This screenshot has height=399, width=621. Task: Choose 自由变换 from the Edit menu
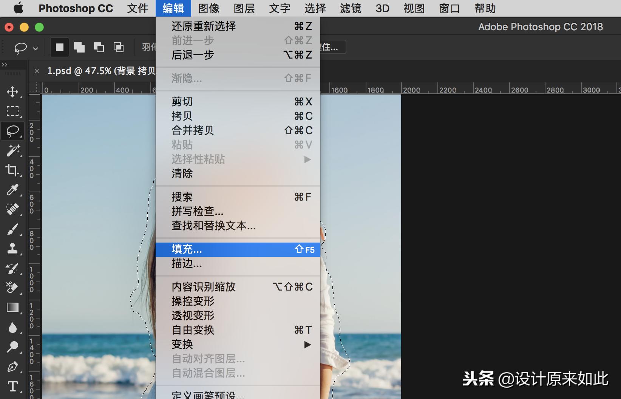click(x=193, y=330)
